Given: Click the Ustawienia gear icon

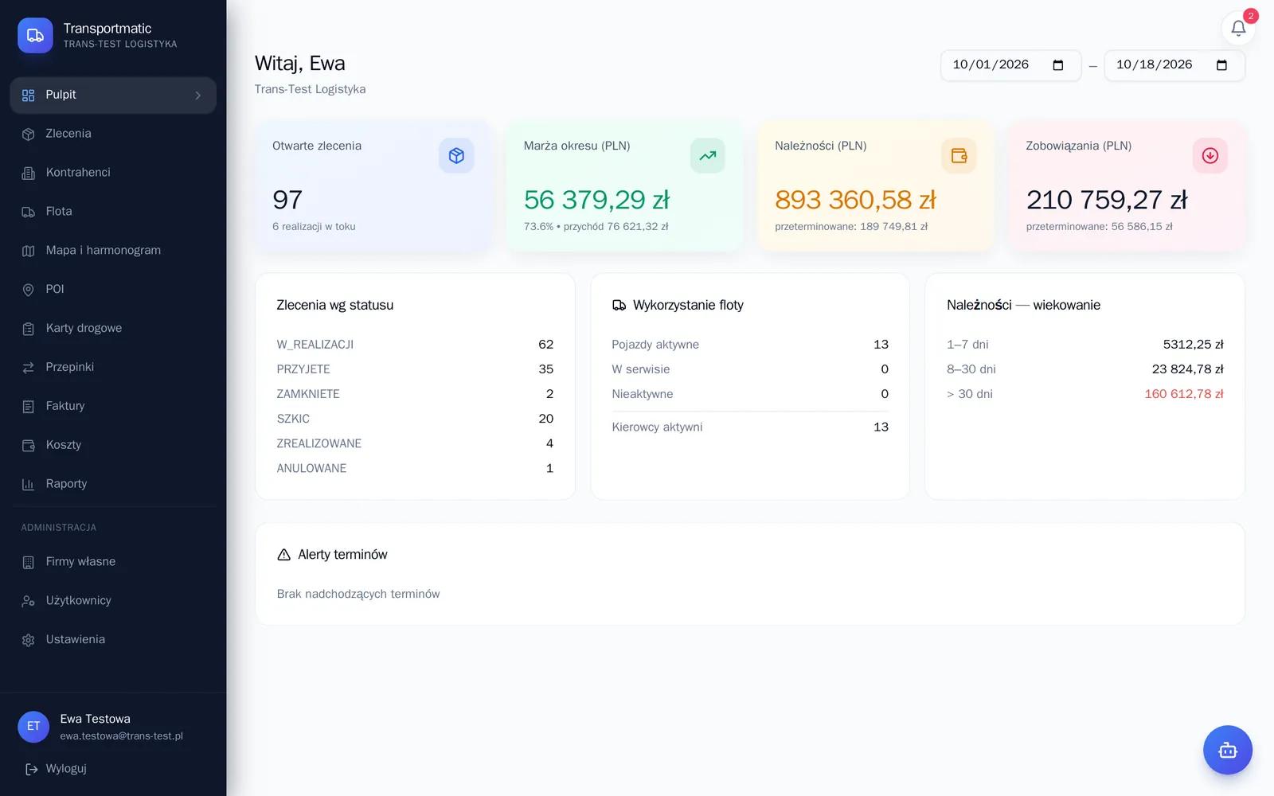Looking at the screenshot, I should click(x=29, y=640).
